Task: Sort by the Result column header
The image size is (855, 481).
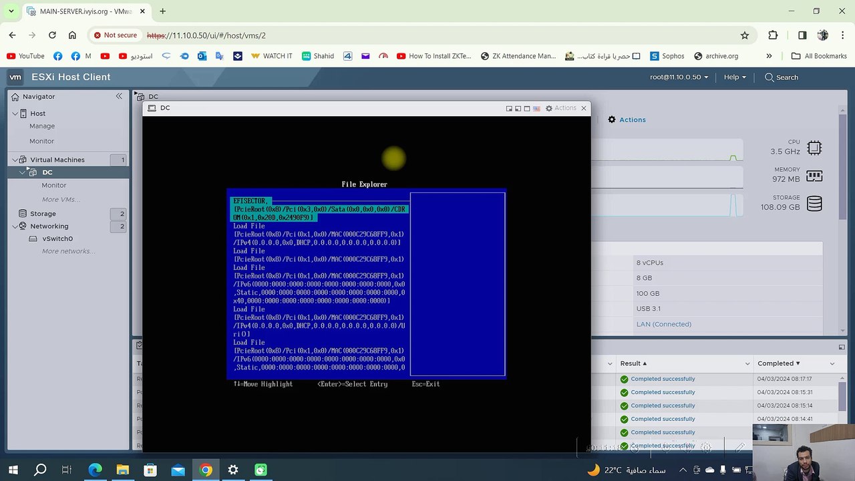Action: point(634,363)
